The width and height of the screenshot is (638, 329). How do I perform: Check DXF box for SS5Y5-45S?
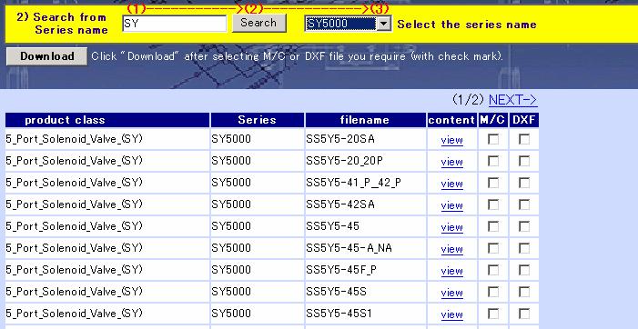pos(524,292)
